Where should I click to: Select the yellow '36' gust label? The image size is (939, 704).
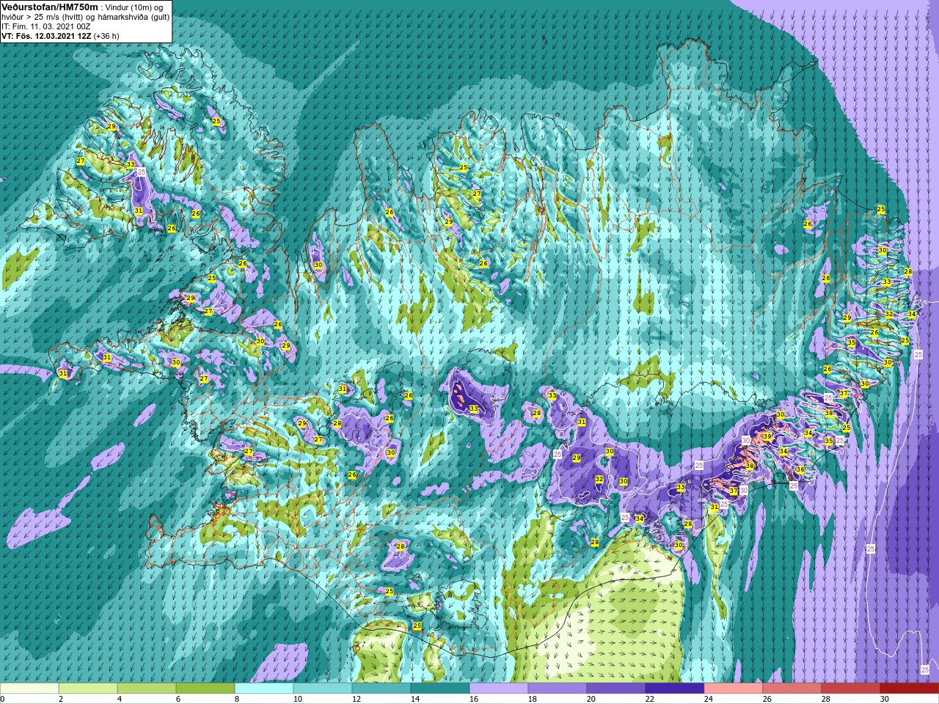pyautogui.click(x=800, y=470)
